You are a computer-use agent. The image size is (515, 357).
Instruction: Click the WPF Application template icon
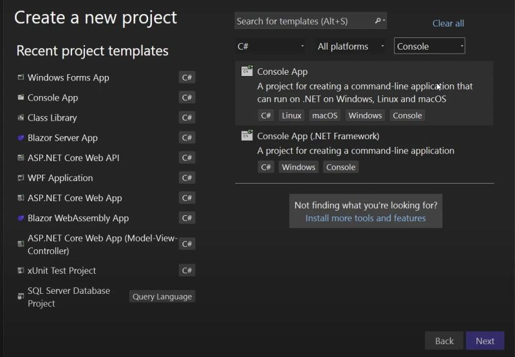21,178
